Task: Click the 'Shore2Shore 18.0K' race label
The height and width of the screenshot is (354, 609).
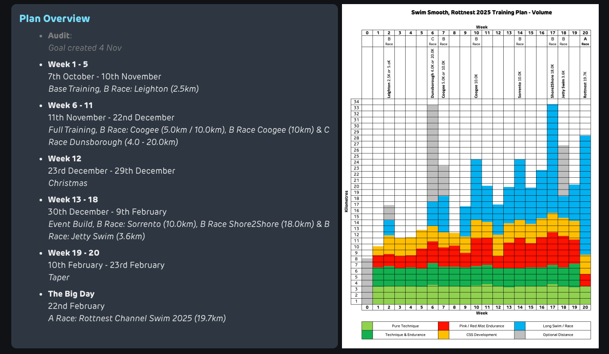Action: pyautogui.click(x=553, y=81)
